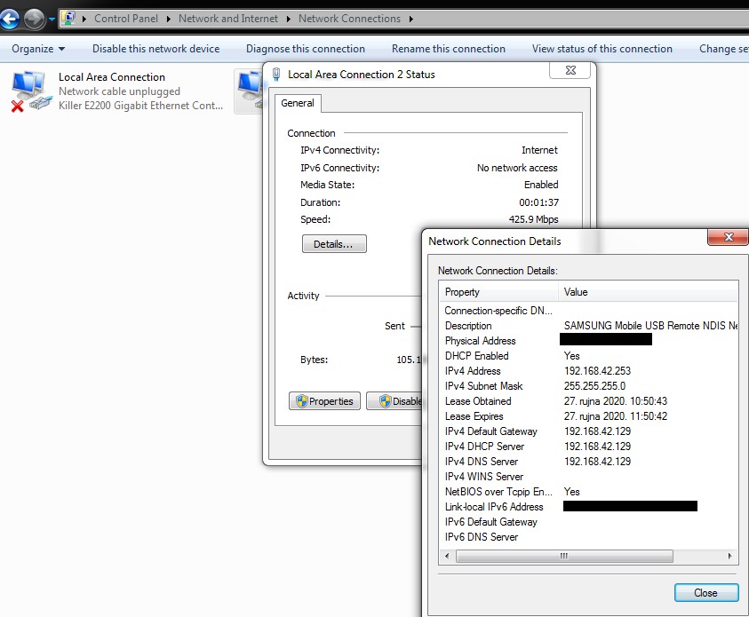
Task: Select IPv6 DNS Server row
Action: [588, 537]
